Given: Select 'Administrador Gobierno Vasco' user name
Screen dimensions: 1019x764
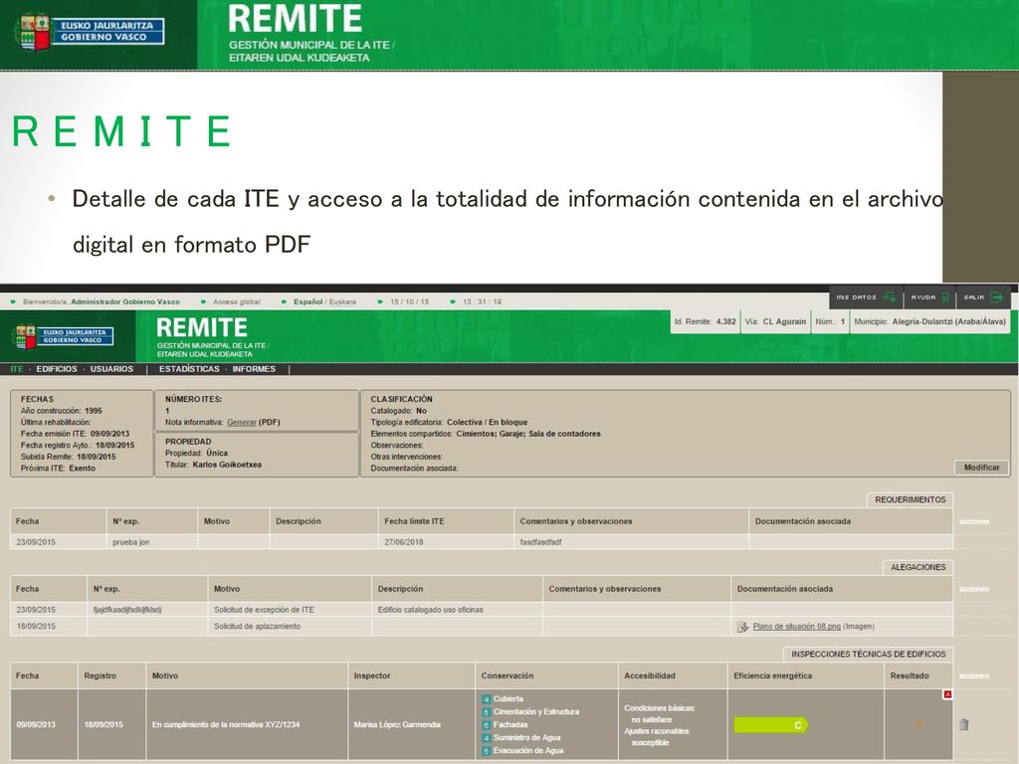Looking at the screenshot, I should 125,302.
